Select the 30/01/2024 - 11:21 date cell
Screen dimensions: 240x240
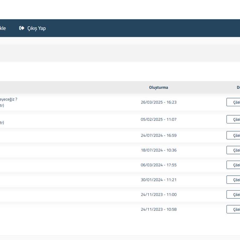point(158,180)
